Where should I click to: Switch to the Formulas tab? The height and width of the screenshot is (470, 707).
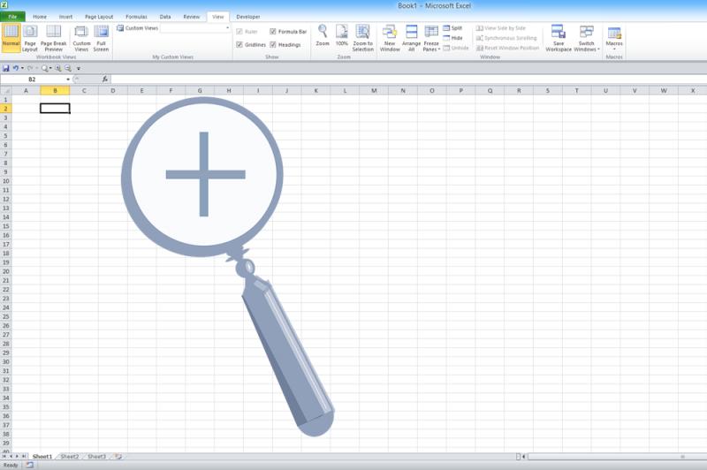(136, 17)
